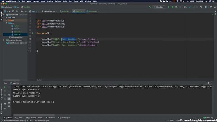
Task: Select Main3.kt in project tree
Action: tap(15, 34)
